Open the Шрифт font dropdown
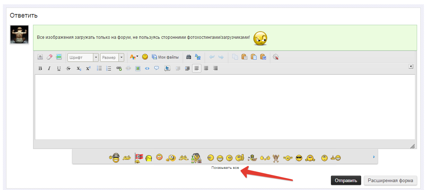This screenshot has height=190, width=425. [x=83, y=57]
